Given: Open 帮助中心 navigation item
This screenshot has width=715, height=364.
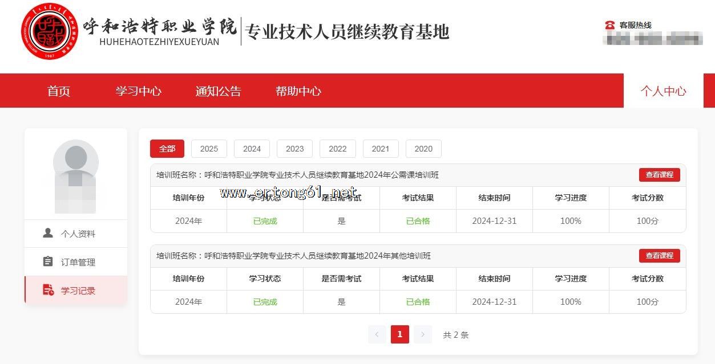Looking at the screenshot, I should click(x=298, y=91).
